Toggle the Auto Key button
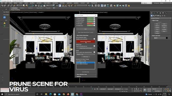172x96 pixels. (149, 89)
